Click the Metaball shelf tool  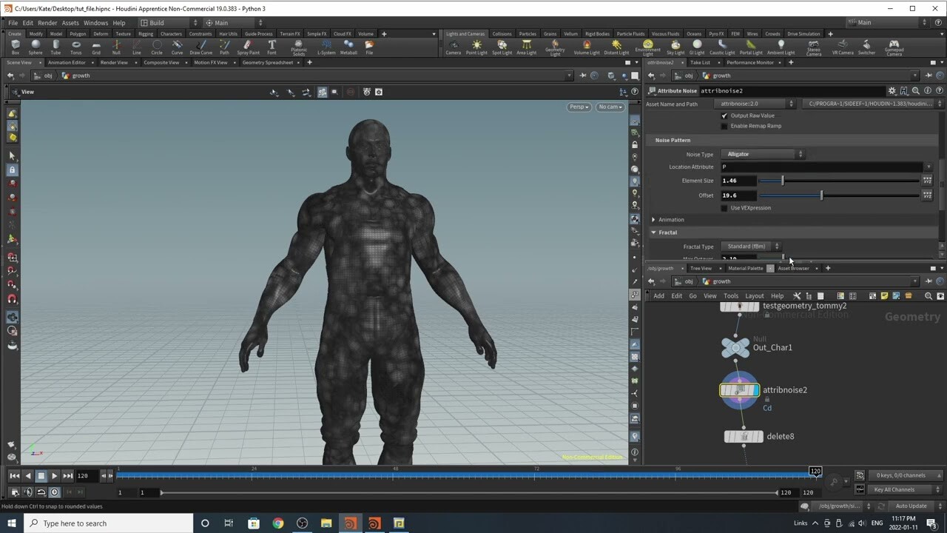click(x=349, y=48)
